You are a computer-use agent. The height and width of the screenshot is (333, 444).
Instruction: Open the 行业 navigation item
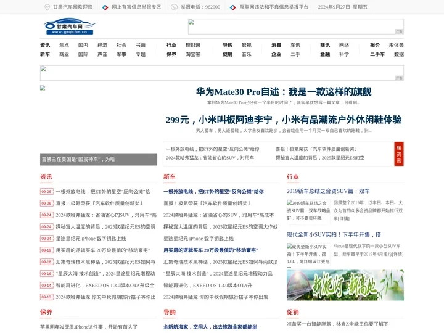171,45
